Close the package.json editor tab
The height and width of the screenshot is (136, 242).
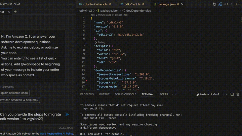click(x=182, y=4)
